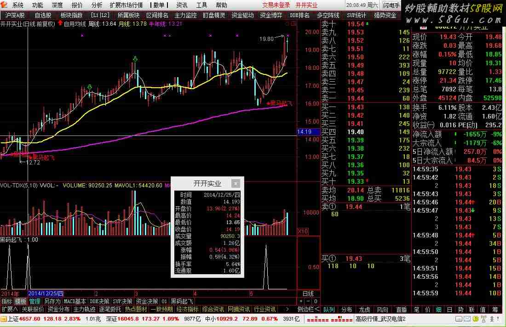
Task: Select the 龙虎 tab
Action: pos(365,310)
